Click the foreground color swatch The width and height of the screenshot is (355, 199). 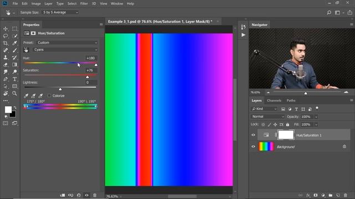pos(8,109)
